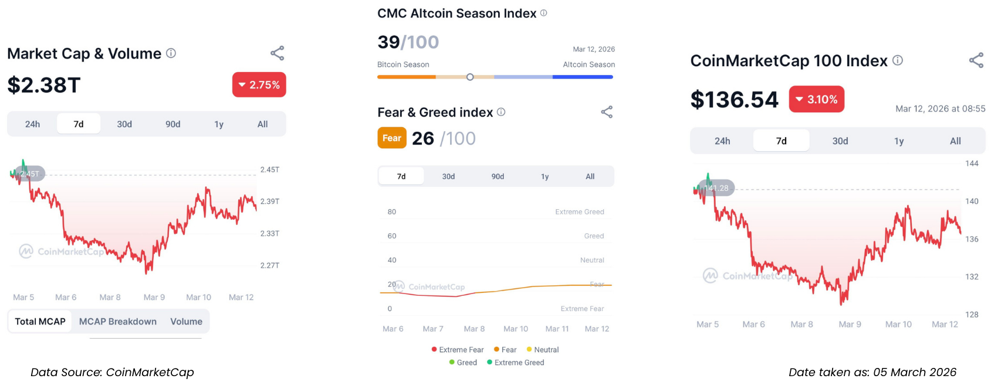
Task: Share the CoinMarketCap 100 Index
Action: (976, 60)
